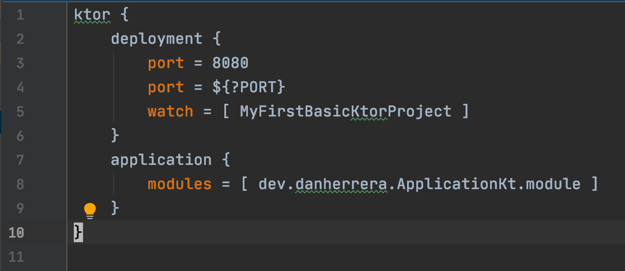Click the 'port' key on line 3
This screenshot has height=271, width=625.
166,64
